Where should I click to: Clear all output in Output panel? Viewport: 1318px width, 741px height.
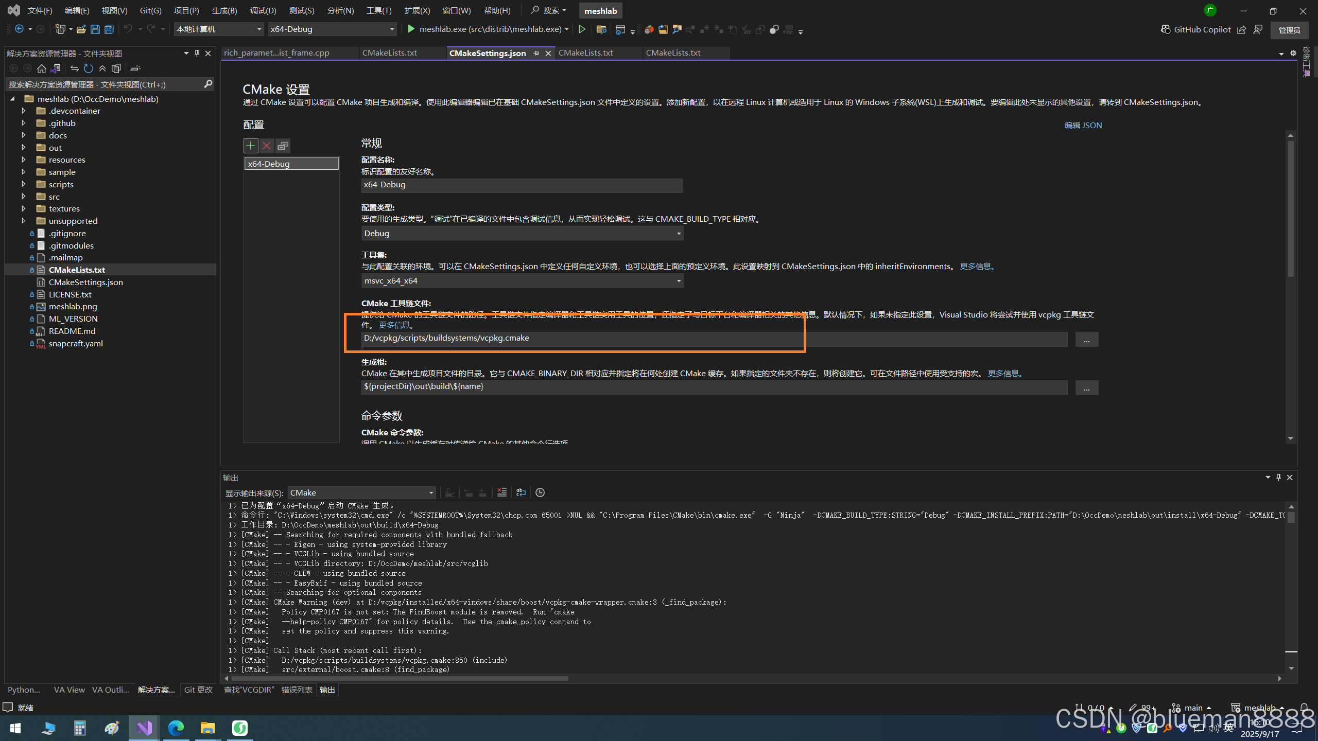pyautogui.click(x=502, y=492)
